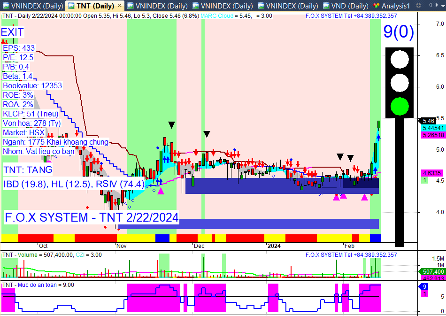Click the green 507,400 volume axis tag

click(x=432, y=272)
